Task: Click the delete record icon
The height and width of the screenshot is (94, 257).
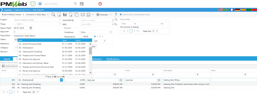Action: (x=71, y=15)
